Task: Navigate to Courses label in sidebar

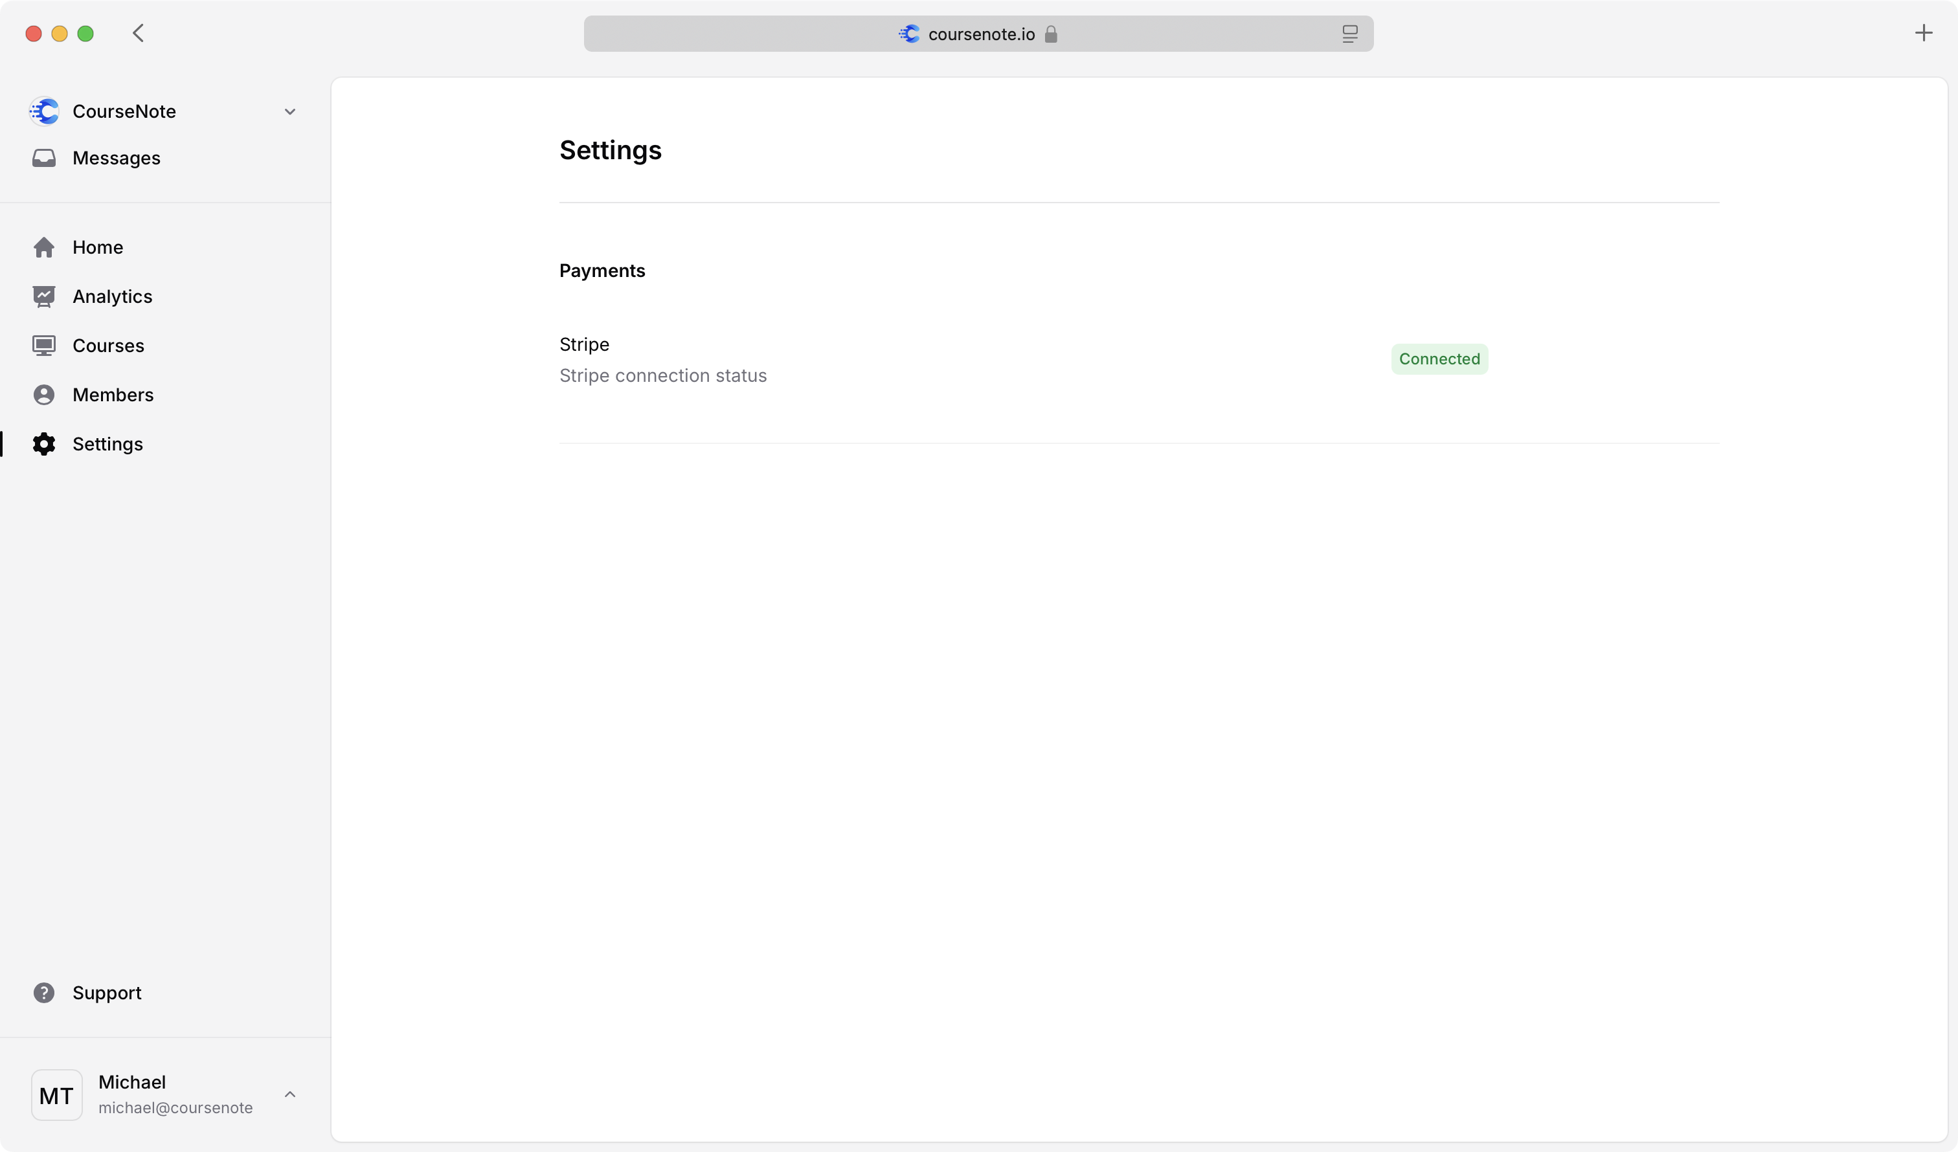Action: pyautogui.click(x=108, y=346)
